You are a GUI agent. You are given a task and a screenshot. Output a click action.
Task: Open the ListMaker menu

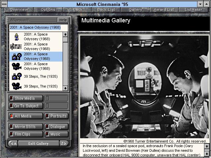click(194, 10)
